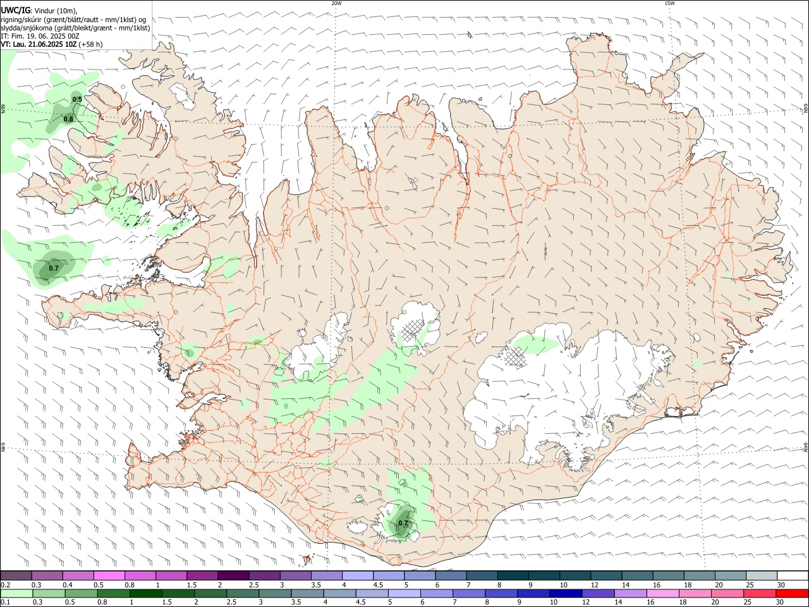Image resolution: width=809 pixels, height=607 pixels.
Task: Click the 'slydda/snjókoma' legend description line
Action: [76, 28]
